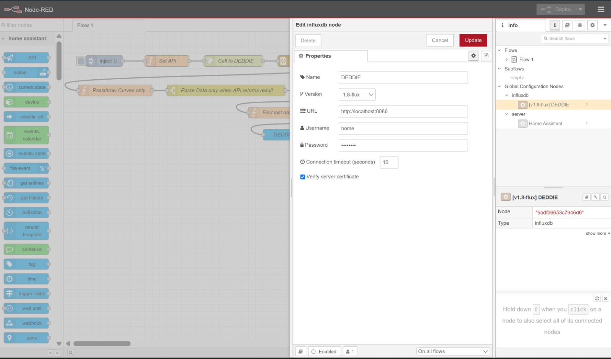Open configuration nodes gear tab
611x359 pixels.
(592, 25)
